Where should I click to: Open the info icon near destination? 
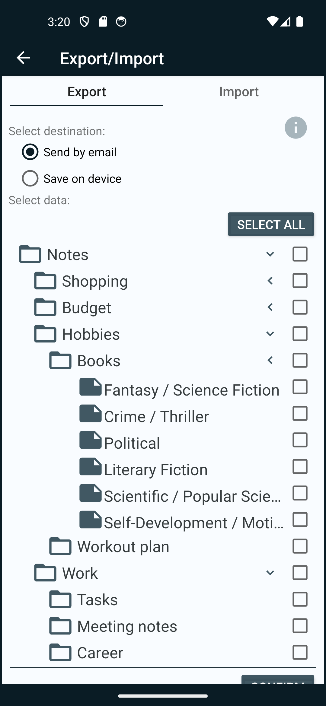click(296, 128)
